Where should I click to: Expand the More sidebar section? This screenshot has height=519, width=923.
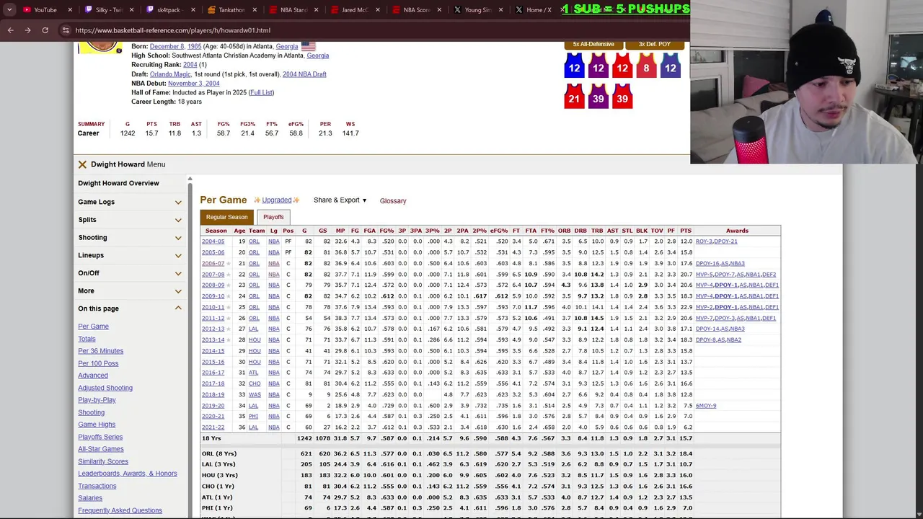coord(130,290)
